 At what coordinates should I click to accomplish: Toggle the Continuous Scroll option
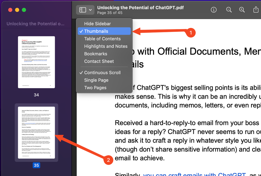click(104, 73)
